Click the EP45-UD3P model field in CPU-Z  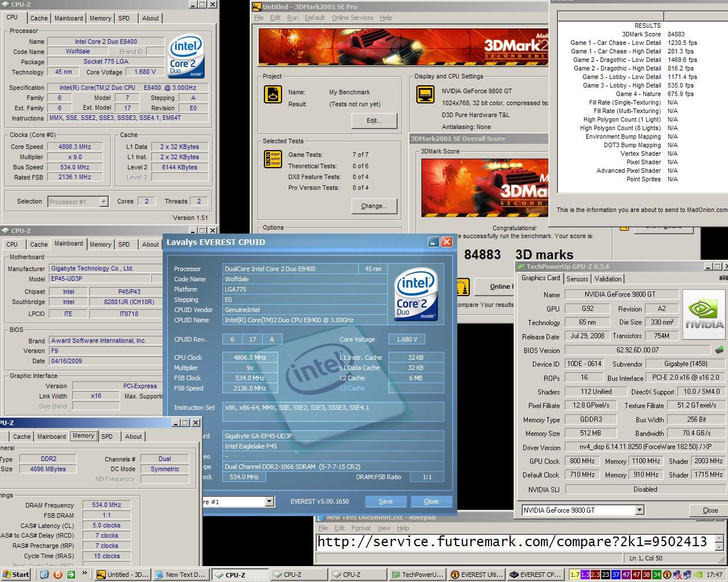coord(100,279)
